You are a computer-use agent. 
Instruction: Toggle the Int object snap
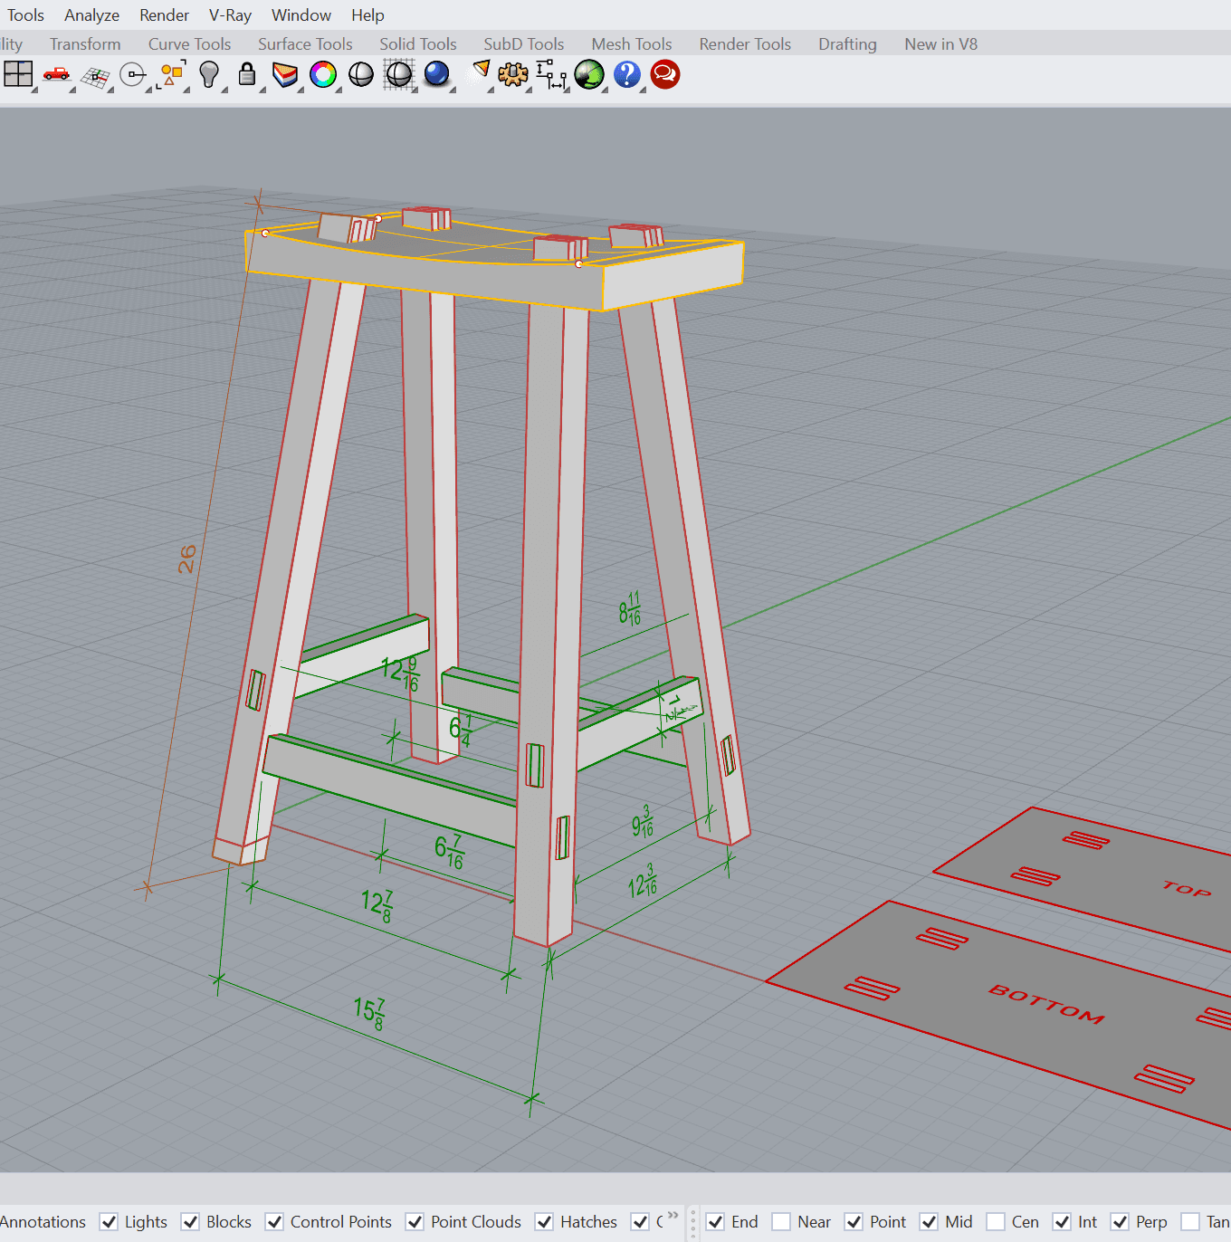point(1062,1222)
